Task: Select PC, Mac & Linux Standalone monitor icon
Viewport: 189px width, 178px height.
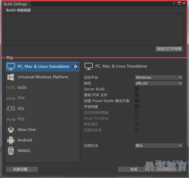Action: (11, 67)
